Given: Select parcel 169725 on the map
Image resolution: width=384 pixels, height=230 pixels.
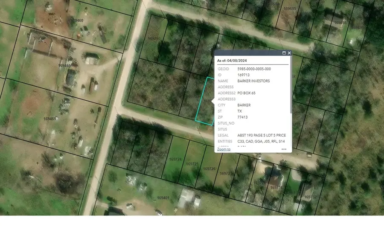Looking at the screenshot, I should point(192,164).
